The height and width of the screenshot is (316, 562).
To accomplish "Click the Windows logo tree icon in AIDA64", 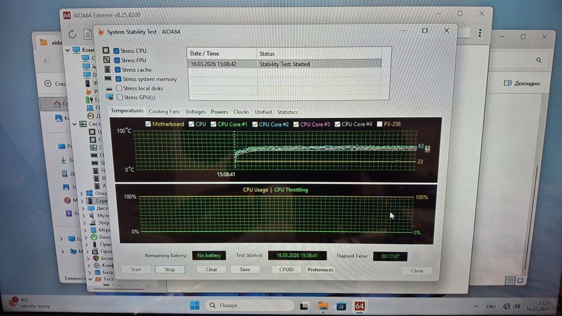I will tap(89, 193).
